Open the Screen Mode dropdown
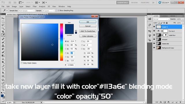 [x=45, y=3]
